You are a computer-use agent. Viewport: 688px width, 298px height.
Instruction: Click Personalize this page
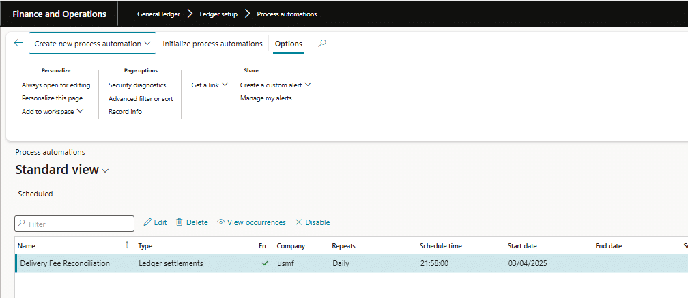pyautogui.click(x=52, y=98)
